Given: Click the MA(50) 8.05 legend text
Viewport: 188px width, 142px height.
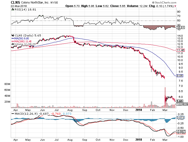Looking at the screenshot, I should [21, 39].
